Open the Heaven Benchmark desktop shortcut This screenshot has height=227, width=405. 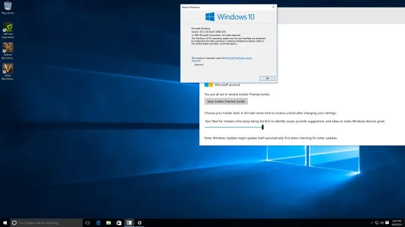[x=7, y=51]
